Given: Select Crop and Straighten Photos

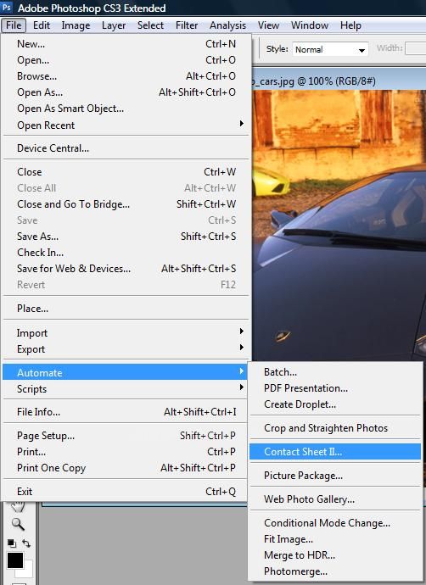Looking at the screenshot, I should tap(335, 428).
